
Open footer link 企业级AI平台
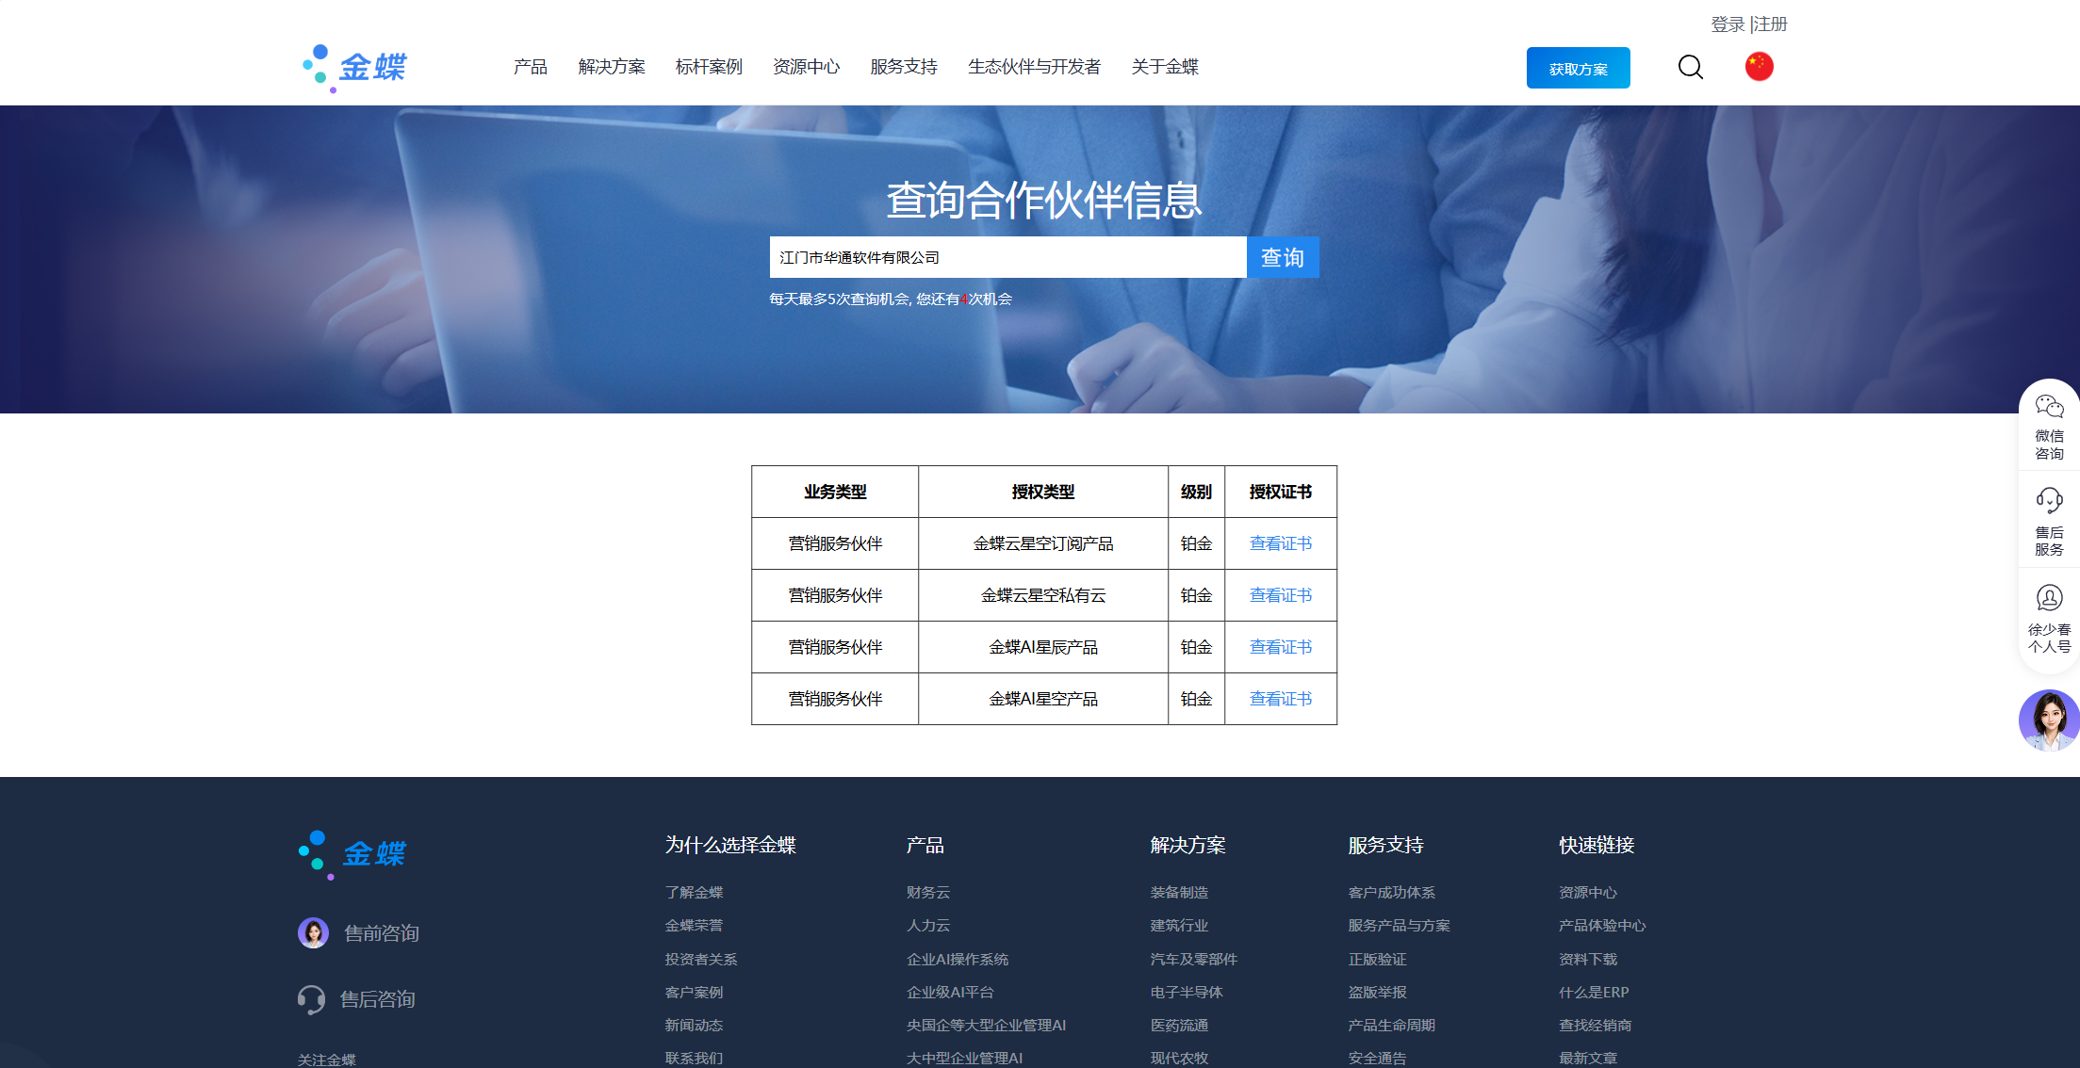coord(950,992)
